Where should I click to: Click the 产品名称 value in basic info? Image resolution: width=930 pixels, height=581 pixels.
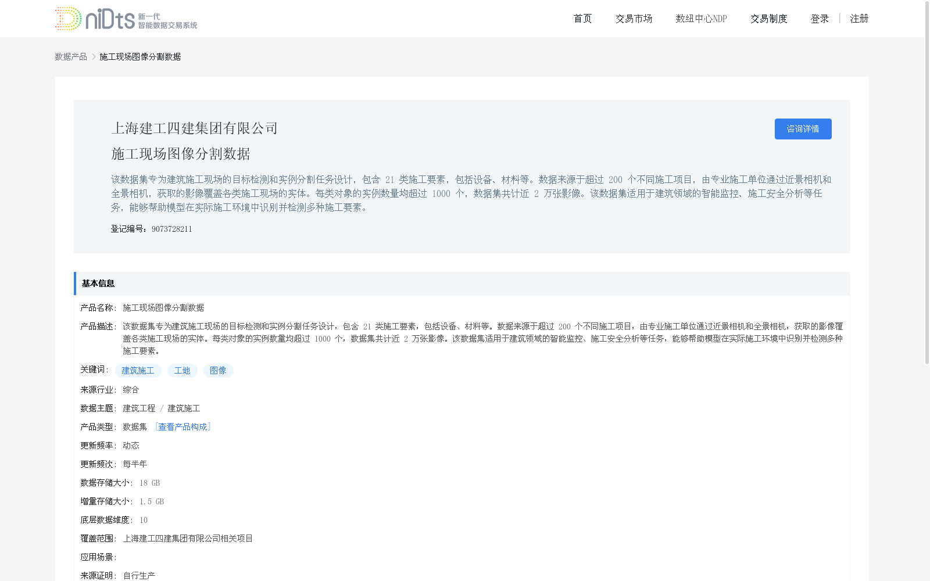[x=163, y=308]
